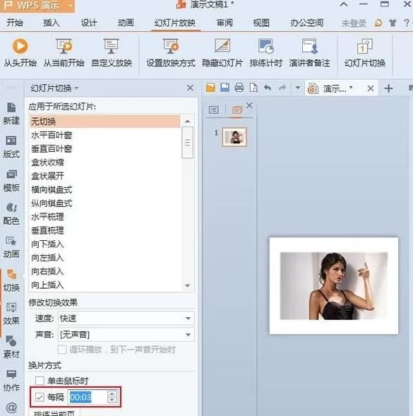This screenshot has width=413, height=416.
Task: Click the @ icon in sidebar
Action: pyautogui.click(x=11, y=407)
